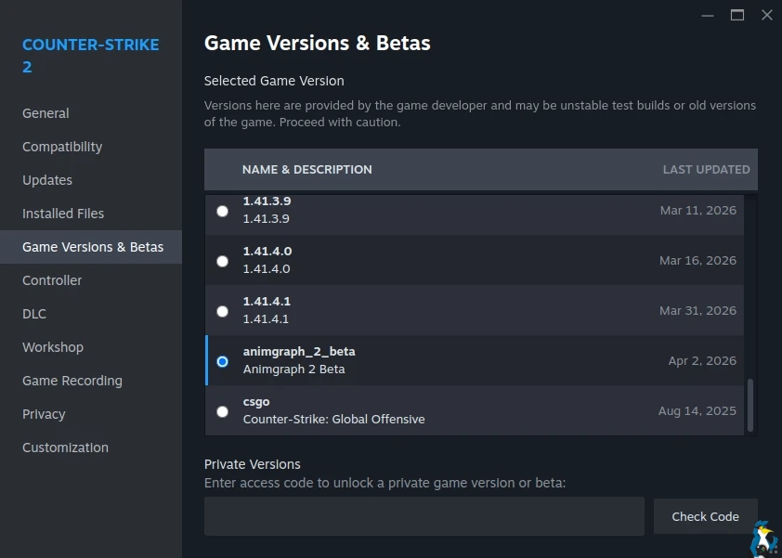The height and width of the screenshot is (558, 782).
Task: Open Privacy settings
Action: tap(44, 414)
